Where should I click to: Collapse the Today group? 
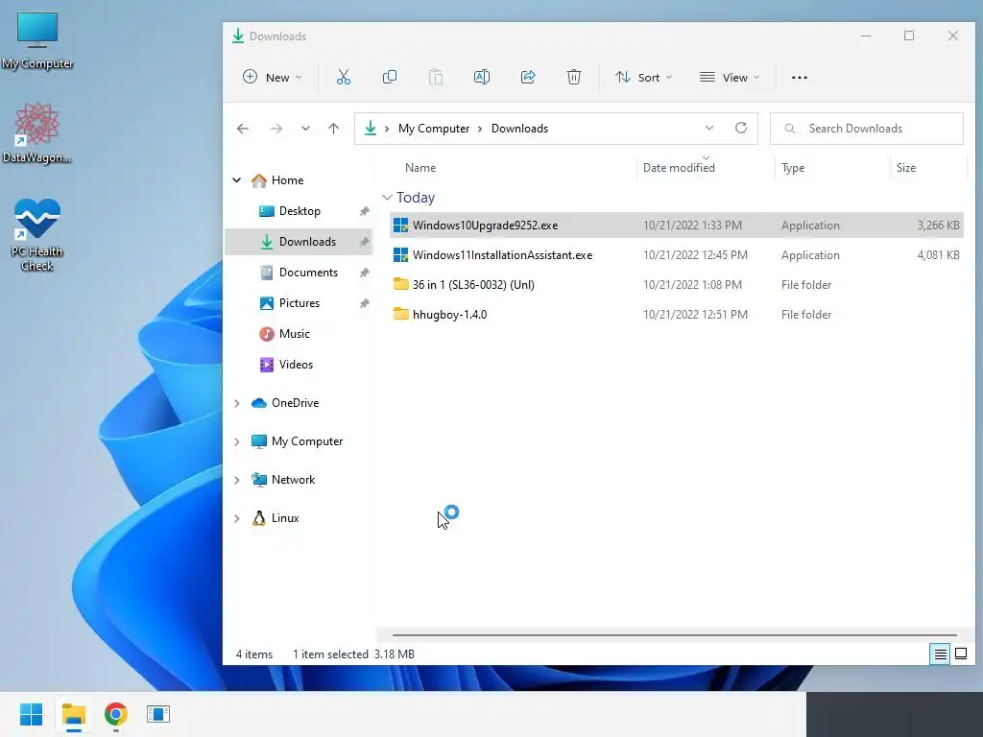[388, 198]
